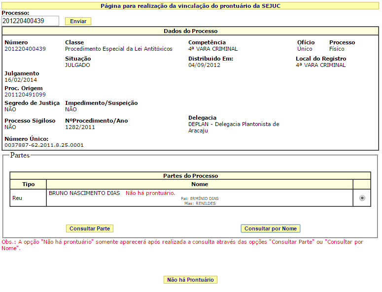Click the Partes do Processo table header
The height and width of the screenshot is (292, 382).
[x=190, y=176]
